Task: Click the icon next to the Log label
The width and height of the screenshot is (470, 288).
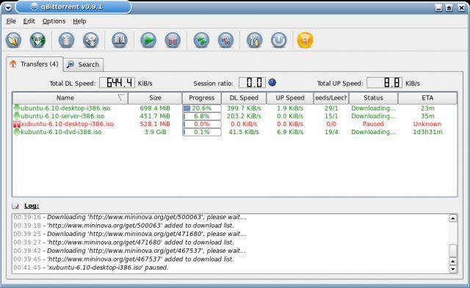Action: point(15,206)
